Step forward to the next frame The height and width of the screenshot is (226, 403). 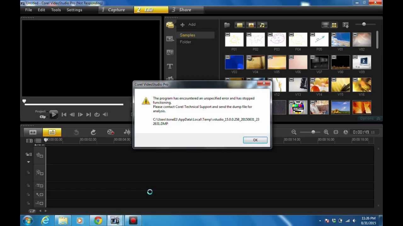click(x=80, y=115)
